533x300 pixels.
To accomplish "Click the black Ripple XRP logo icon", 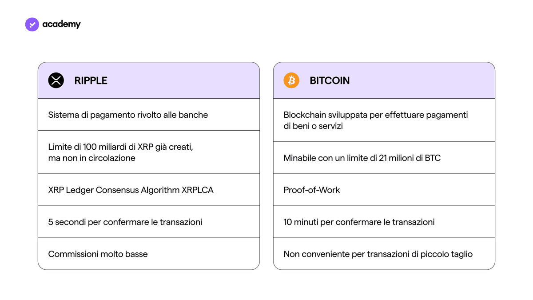I will coord(56,80).
